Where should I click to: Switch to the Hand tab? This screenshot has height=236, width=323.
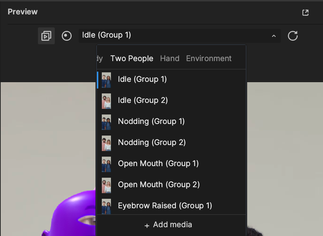(x=170, y=59)
